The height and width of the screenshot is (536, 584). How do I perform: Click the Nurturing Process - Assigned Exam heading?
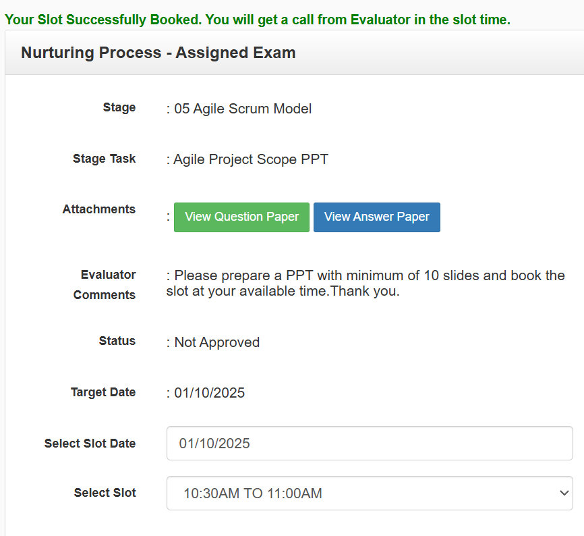point(158,53)
